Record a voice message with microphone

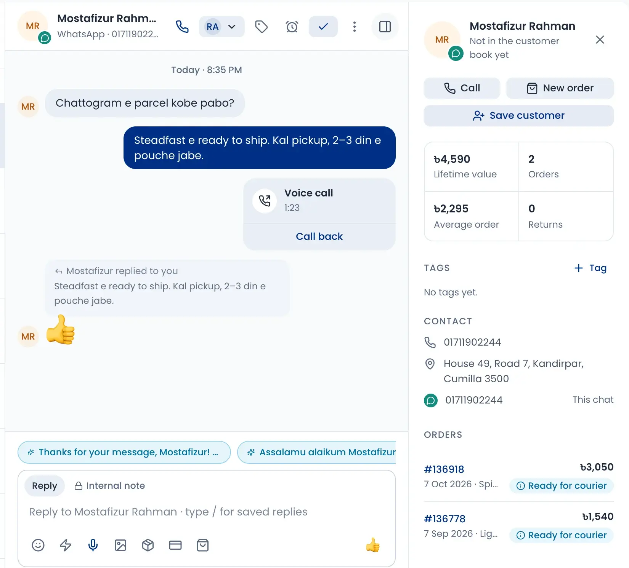93,545
